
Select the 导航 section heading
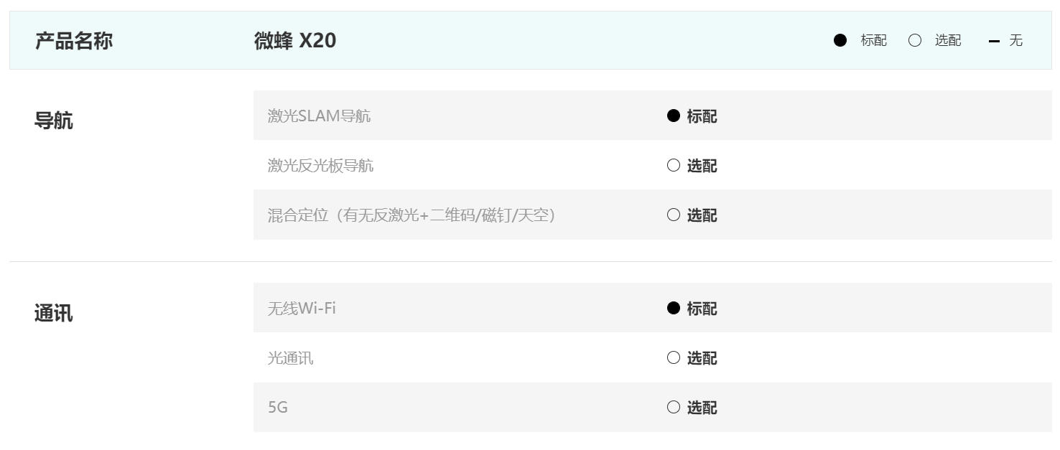(x=53, y=121)
